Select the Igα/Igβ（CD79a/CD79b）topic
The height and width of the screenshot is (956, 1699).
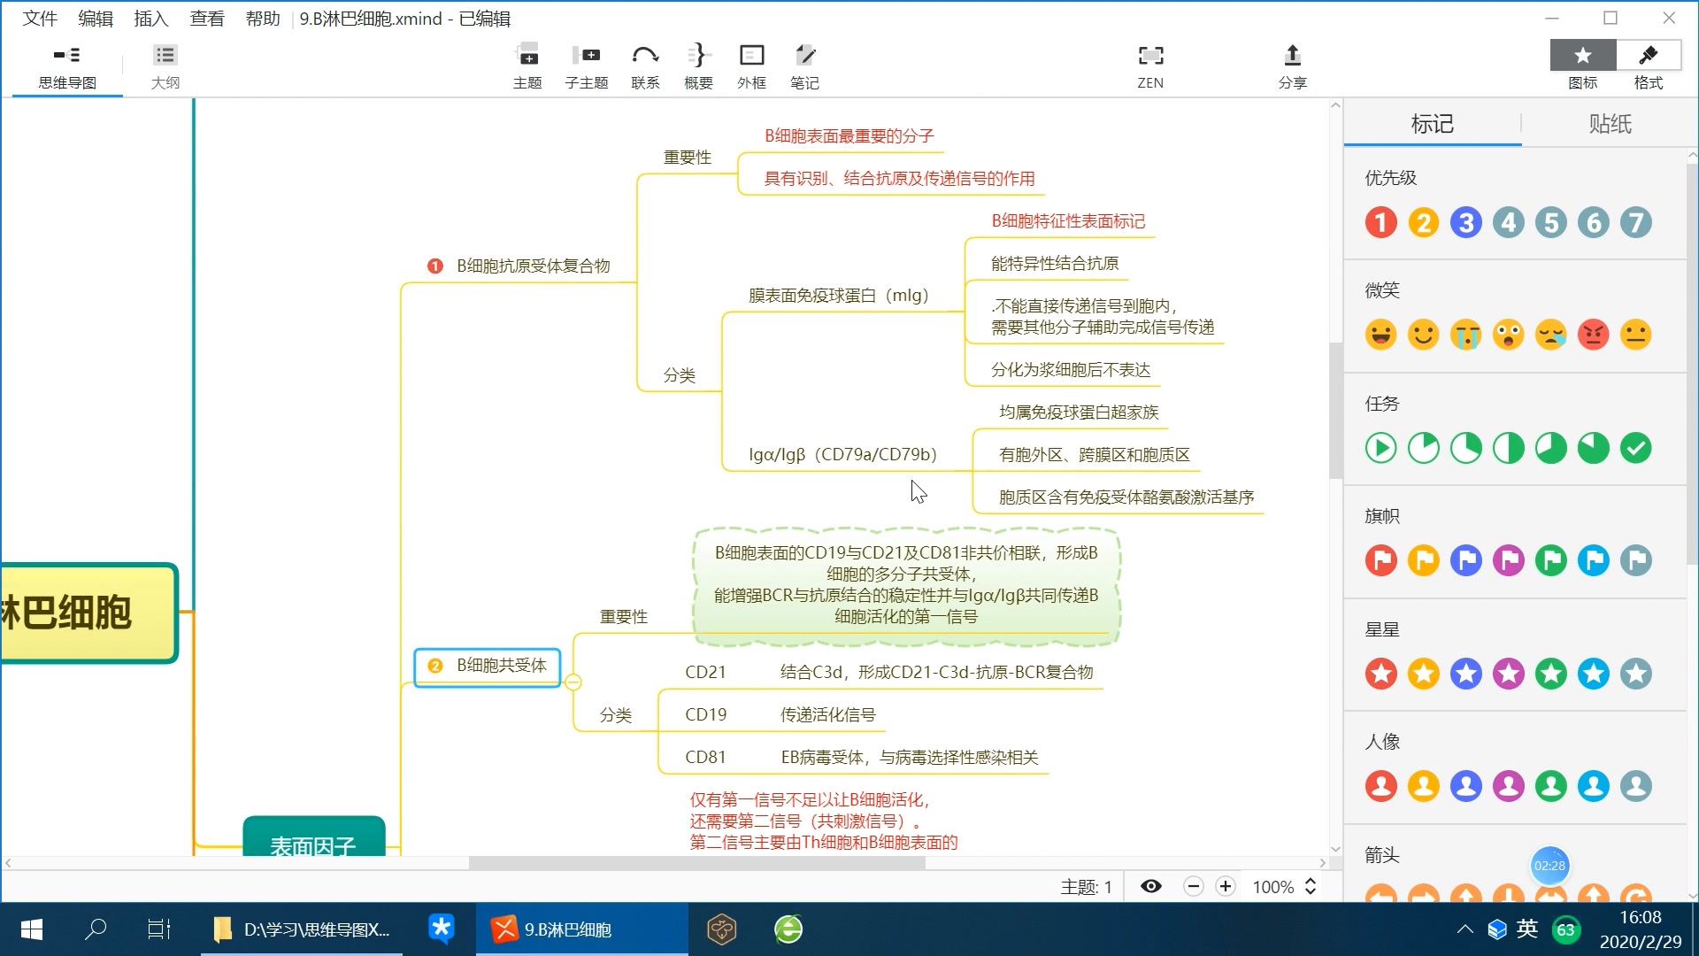point(842,454)
